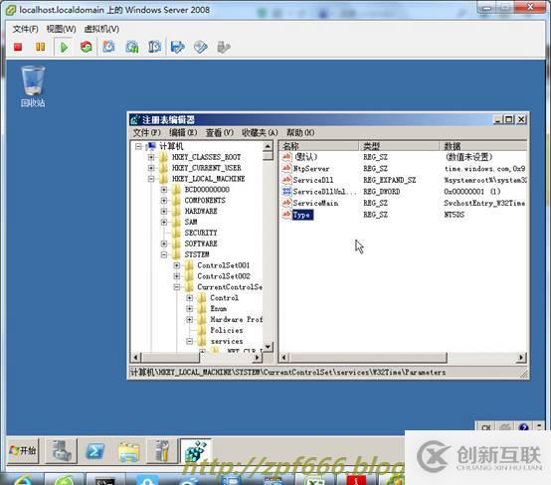Click the NtpServer string value icon
Viewport: 551px width, 485px height.
pos(286,168)
